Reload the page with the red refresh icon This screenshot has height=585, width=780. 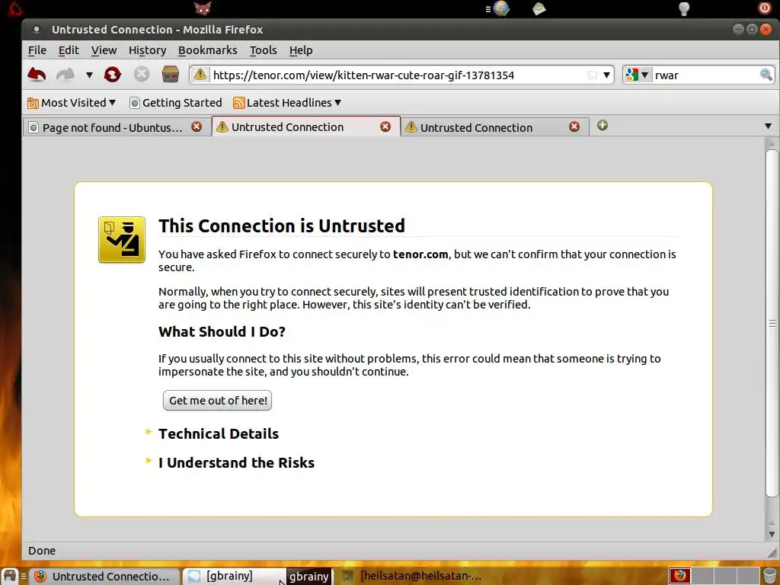pyautogui.click(x=113, y=75)
